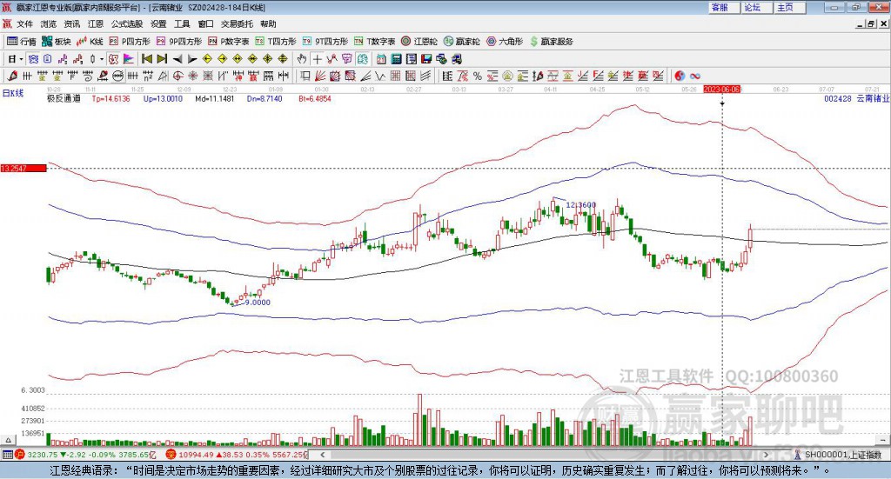This screenshot has height=479, width=891.
Task: Open the 赢家轮 wheel tool
Action: click(461, 42)
